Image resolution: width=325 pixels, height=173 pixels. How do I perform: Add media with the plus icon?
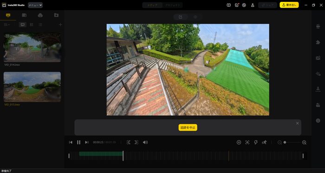pos(60,25)
